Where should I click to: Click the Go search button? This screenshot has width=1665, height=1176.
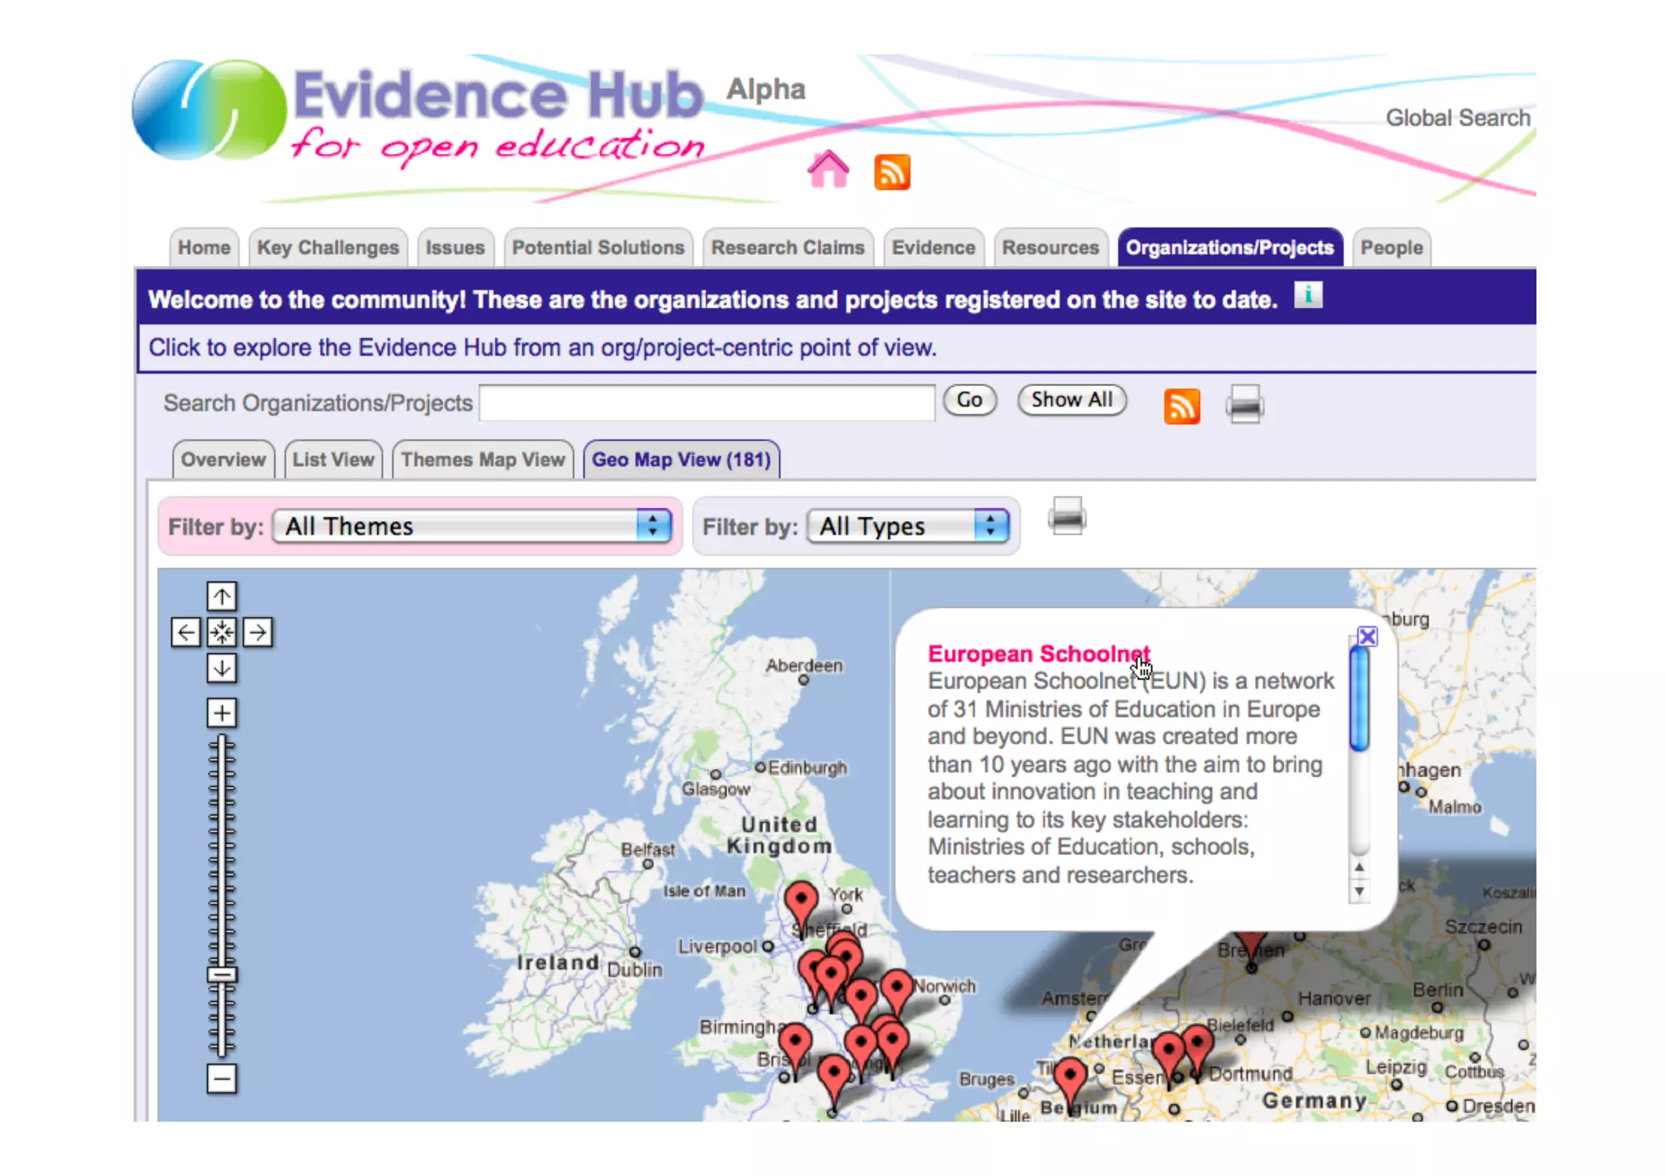click(x=969, y=400)
